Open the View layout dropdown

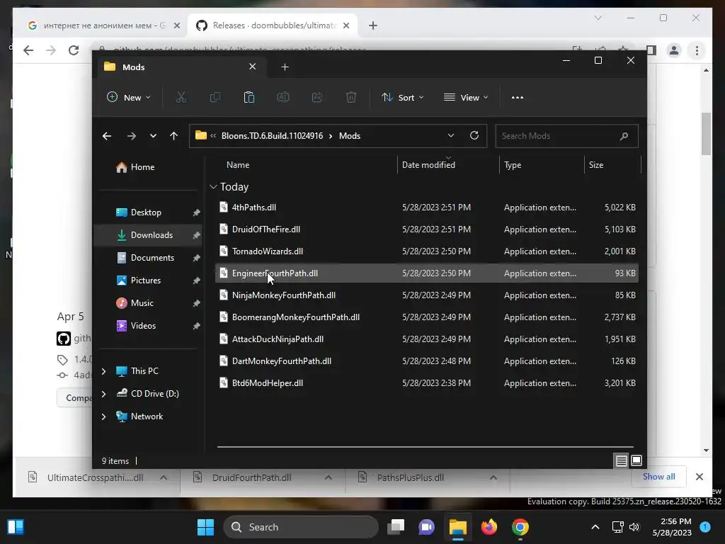click(466, 97)
